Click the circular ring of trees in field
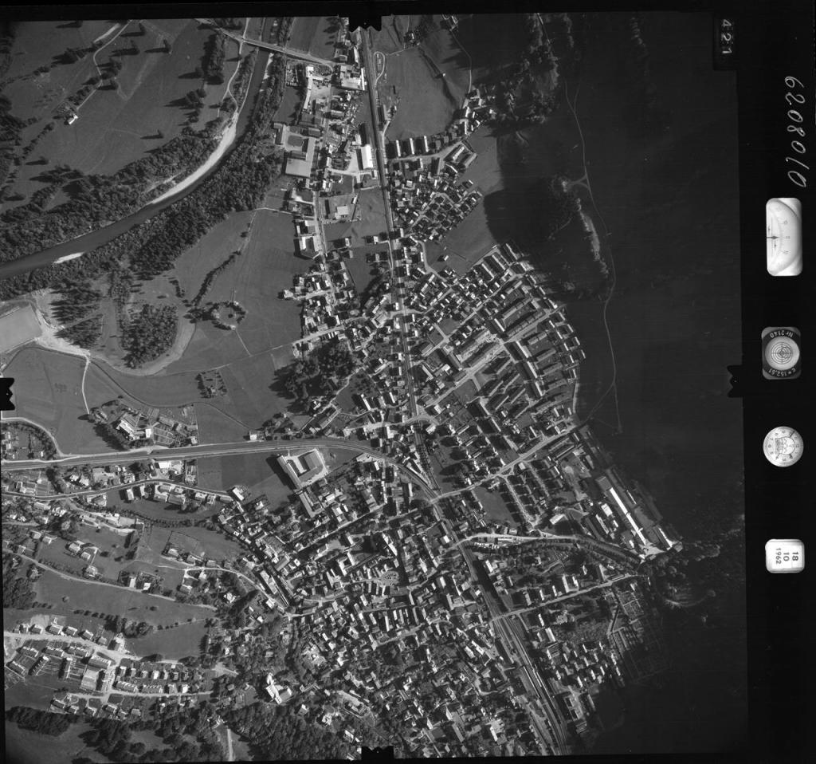The width and height of the screenshot is (816, 764). pyautogui.click(x=227, y=313)
